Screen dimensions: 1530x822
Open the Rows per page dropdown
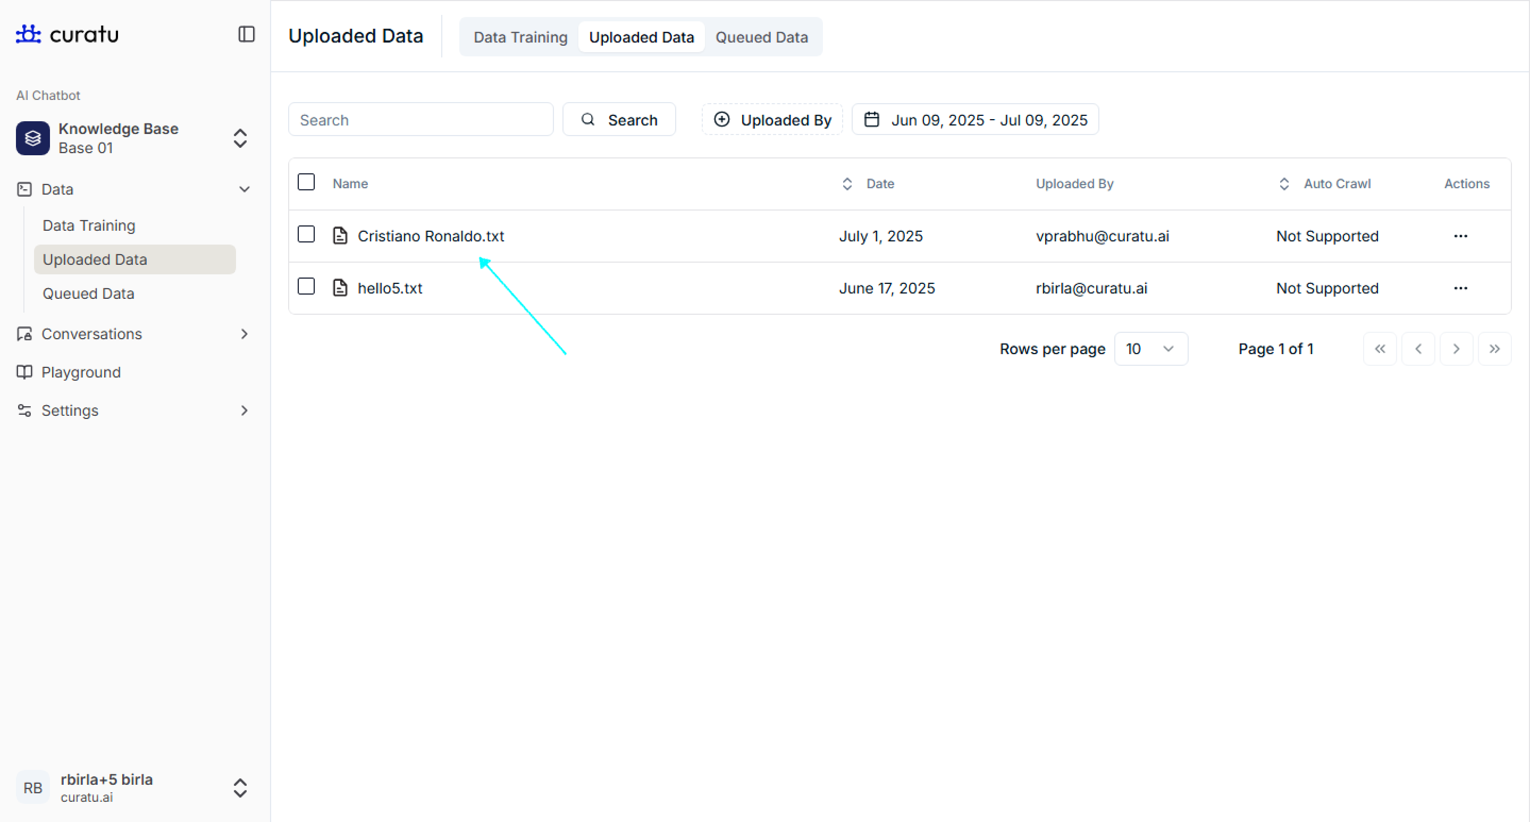(1150, 349)
